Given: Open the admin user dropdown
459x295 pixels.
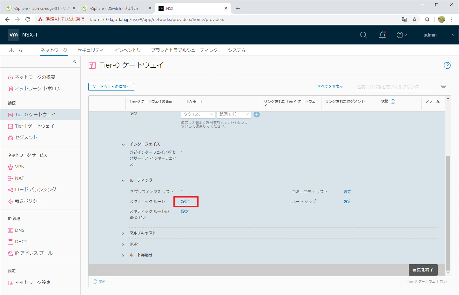Looking at the screenshot, I should [x=438, y=35].
